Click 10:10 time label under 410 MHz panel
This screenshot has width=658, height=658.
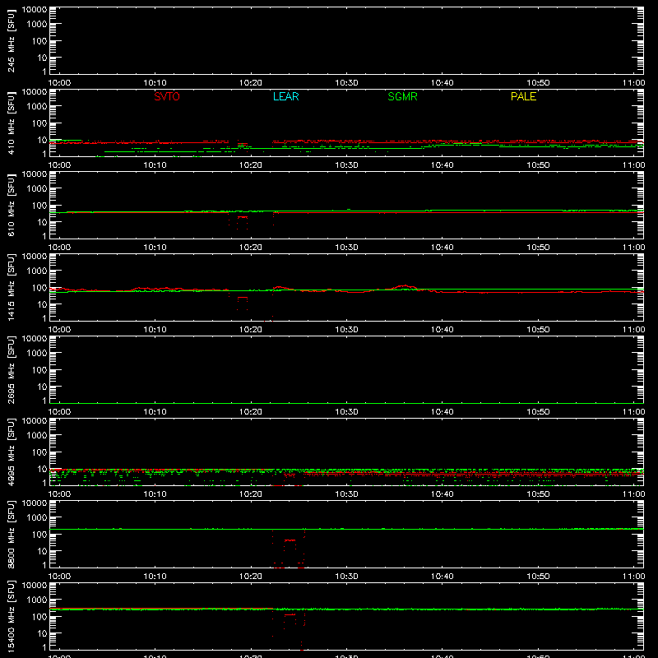[155, 165]
